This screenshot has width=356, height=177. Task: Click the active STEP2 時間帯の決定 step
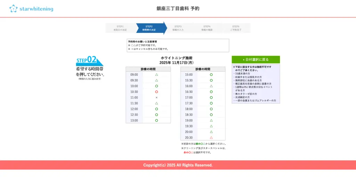tap(150, 28)
